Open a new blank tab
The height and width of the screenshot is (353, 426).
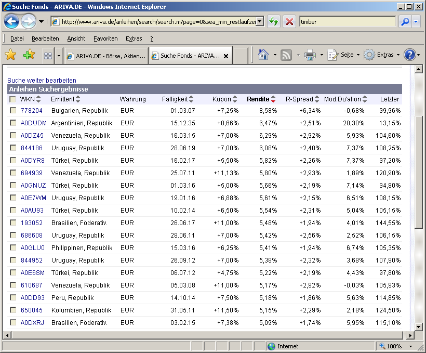pyautogui.click(x=241, y=56)
